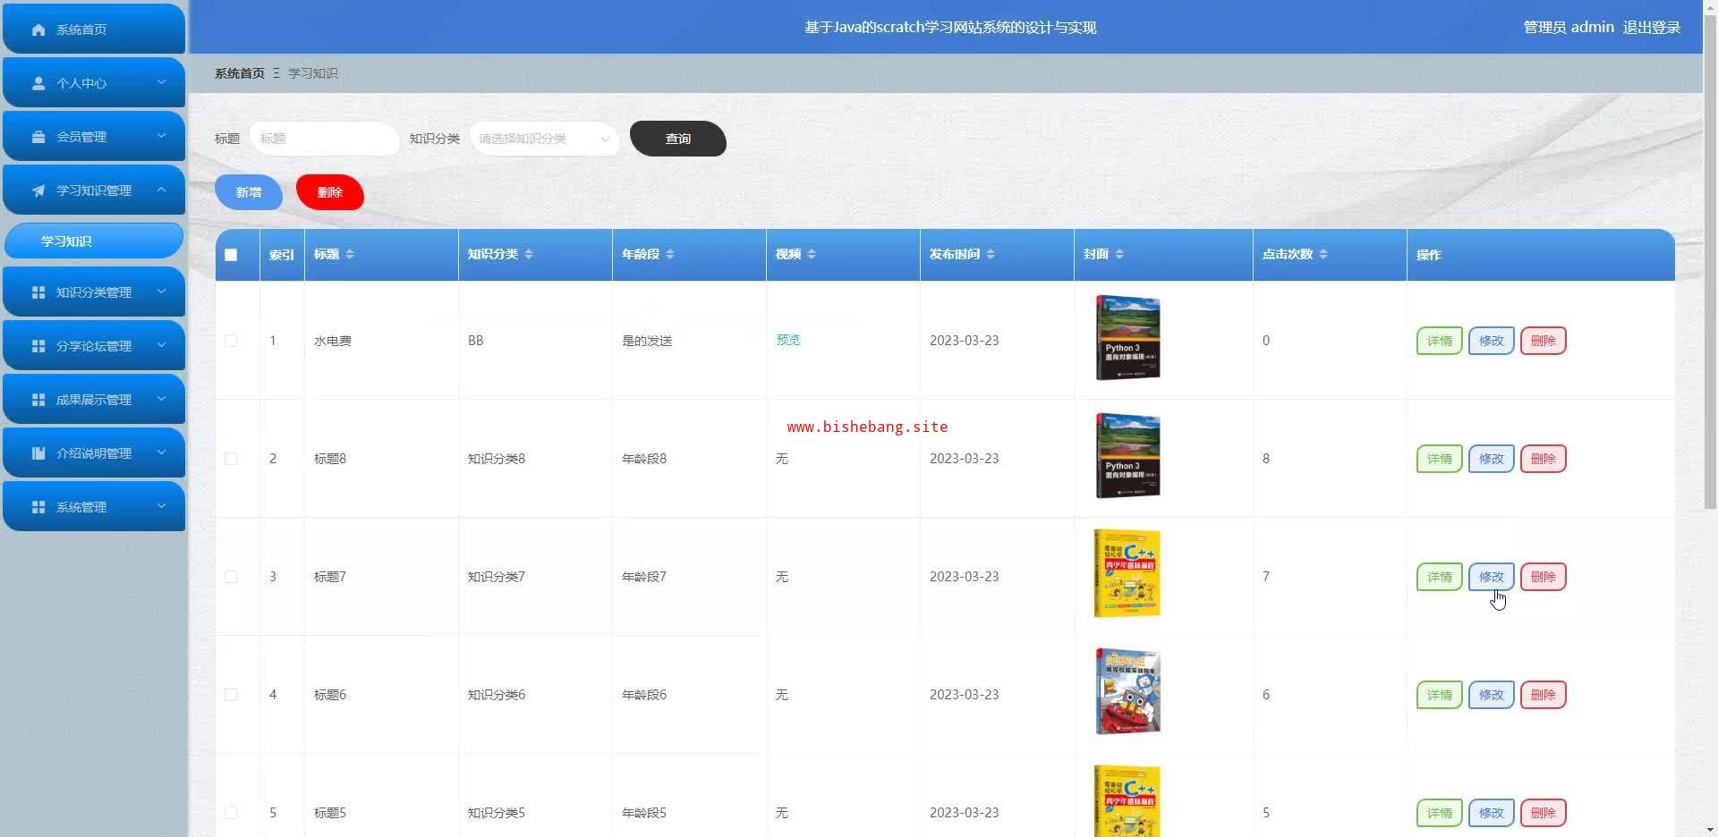Check the checkbox for row 1 水电费
The width and height of the screenshot is (1718, 837).
click(x=231, y=341)
